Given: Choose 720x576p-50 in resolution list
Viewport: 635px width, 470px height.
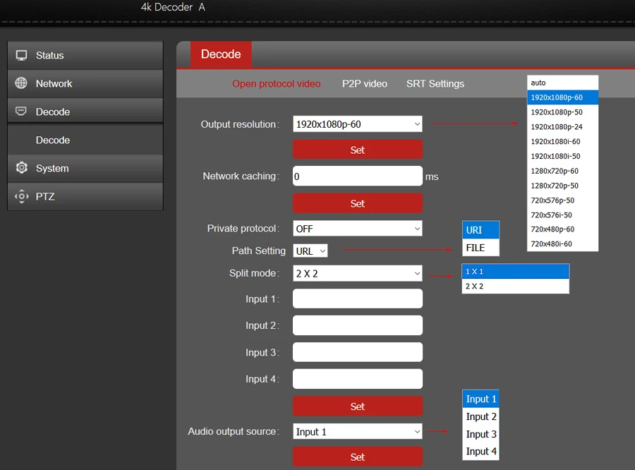Looking at the screenshot, I should tap(562, 200).
